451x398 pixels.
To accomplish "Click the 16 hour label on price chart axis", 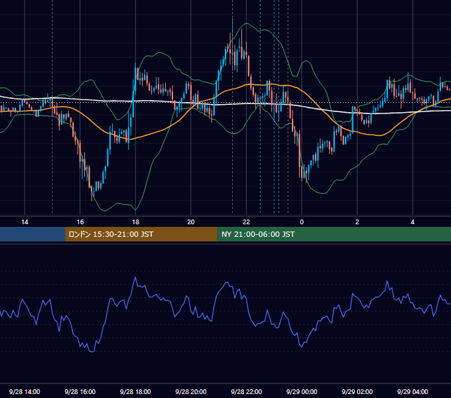I will coord(80,222).
